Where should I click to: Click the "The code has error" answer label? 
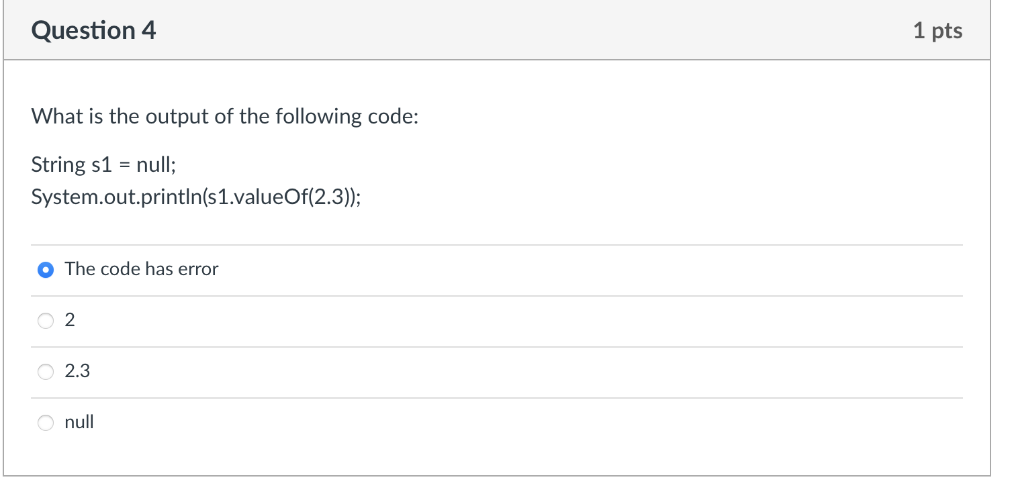coord(141,269)
